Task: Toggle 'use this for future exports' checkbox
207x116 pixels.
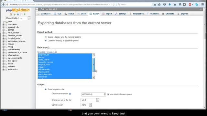Action: click(x=108, y=94)
